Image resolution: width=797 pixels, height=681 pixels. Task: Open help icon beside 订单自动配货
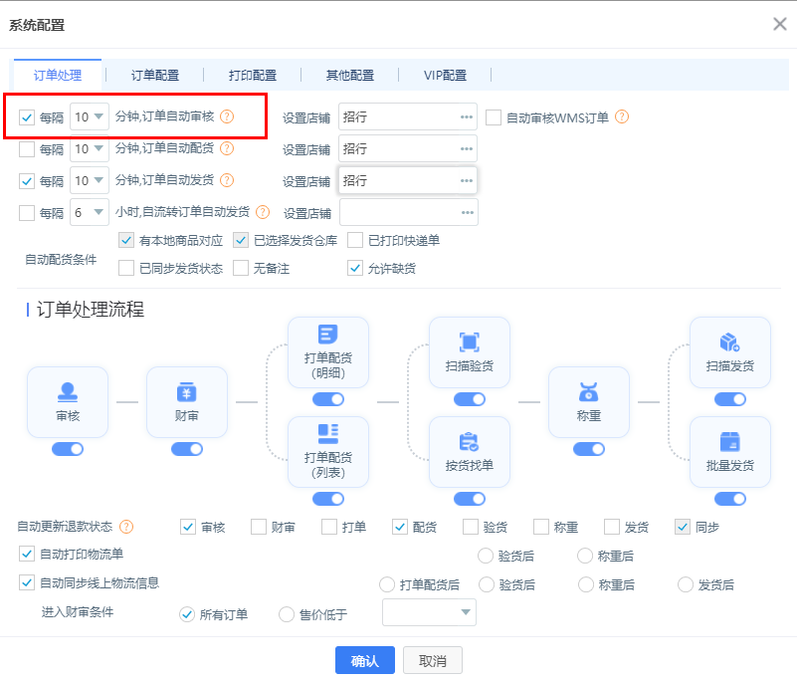227,148
